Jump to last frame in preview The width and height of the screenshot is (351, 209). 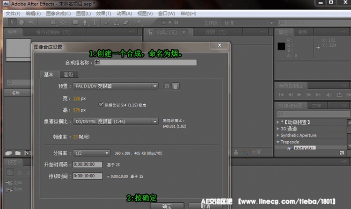pos(318,95)
